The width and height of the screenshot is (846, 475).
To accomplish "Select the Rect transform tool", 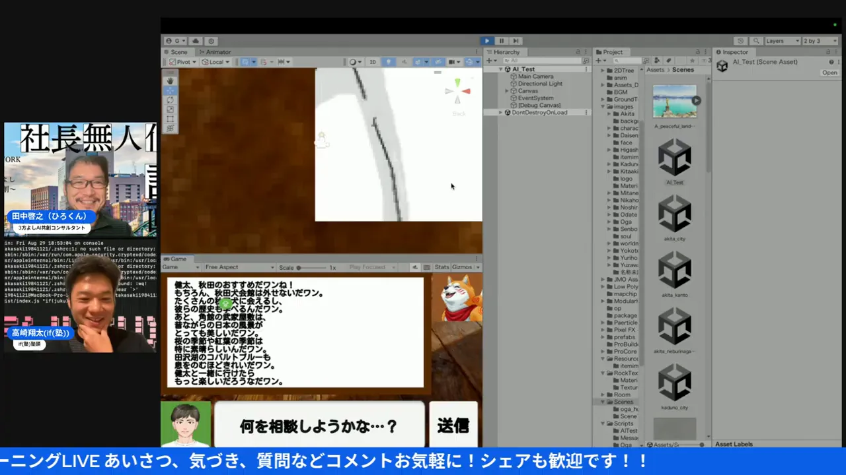I will 171,119.
